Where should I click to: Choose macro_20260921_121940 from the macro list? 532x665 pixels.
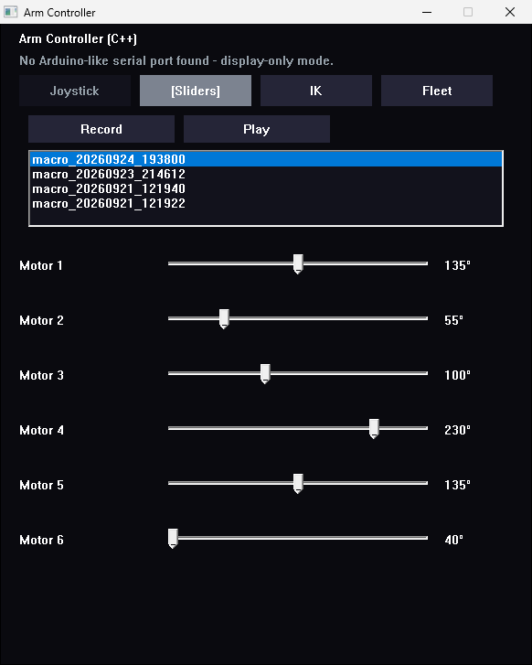pos(266,188)
